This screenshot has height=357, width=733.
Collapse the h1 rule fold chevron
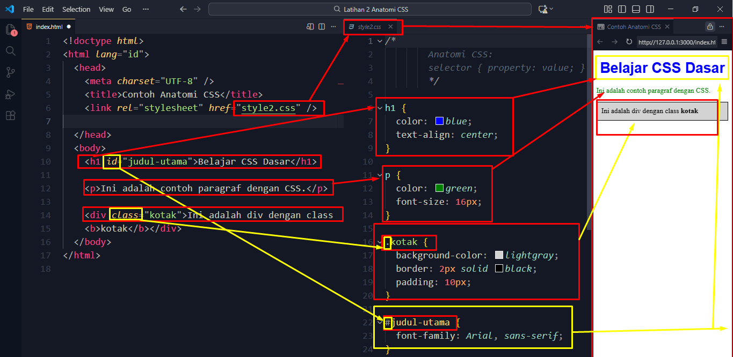pos(380,108)
